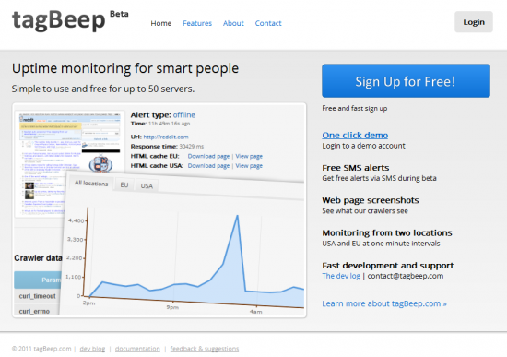Navigate to the Contact page

(268, 23)
